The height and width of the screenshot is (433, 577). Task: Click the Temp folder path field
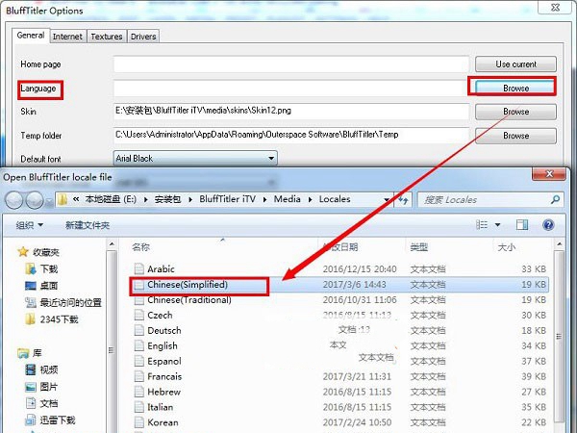[x=291, y=135]
